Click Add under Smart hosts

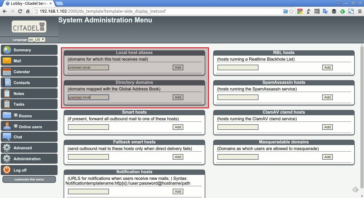tap(178, 127)
